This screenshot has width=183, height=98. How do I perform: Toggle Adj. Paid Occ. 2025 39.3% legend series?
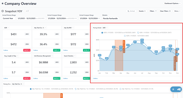pos(52,89)
